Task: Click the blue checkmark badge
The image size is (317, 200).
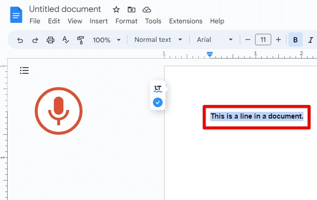Action: 158,102
